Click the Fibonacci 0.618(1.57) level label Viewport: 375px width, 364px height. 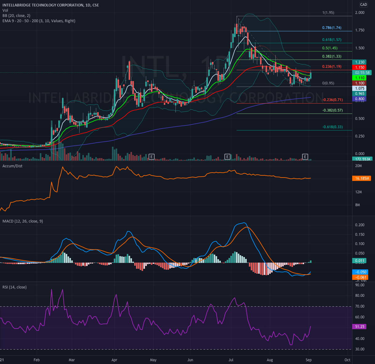point(332,40)
